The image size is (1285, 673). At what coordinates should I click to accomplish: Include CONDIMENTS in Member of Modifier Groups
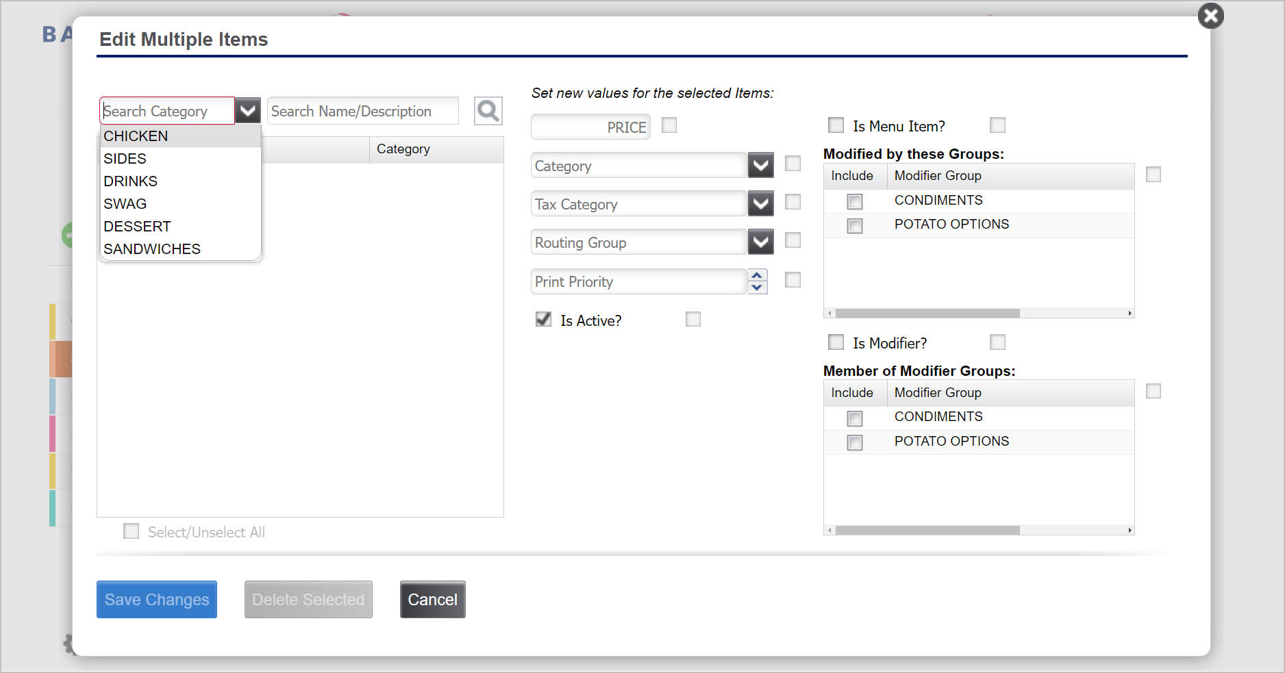(x=855, y=418)
